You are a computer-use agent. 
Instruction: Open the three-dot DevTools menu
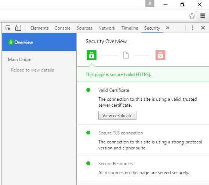tap(193, 28)
